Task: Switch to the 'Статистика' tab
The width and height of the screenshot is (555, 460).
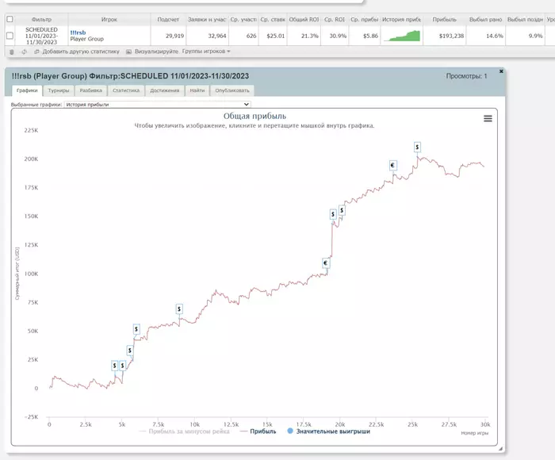Action: click(126, 90)
